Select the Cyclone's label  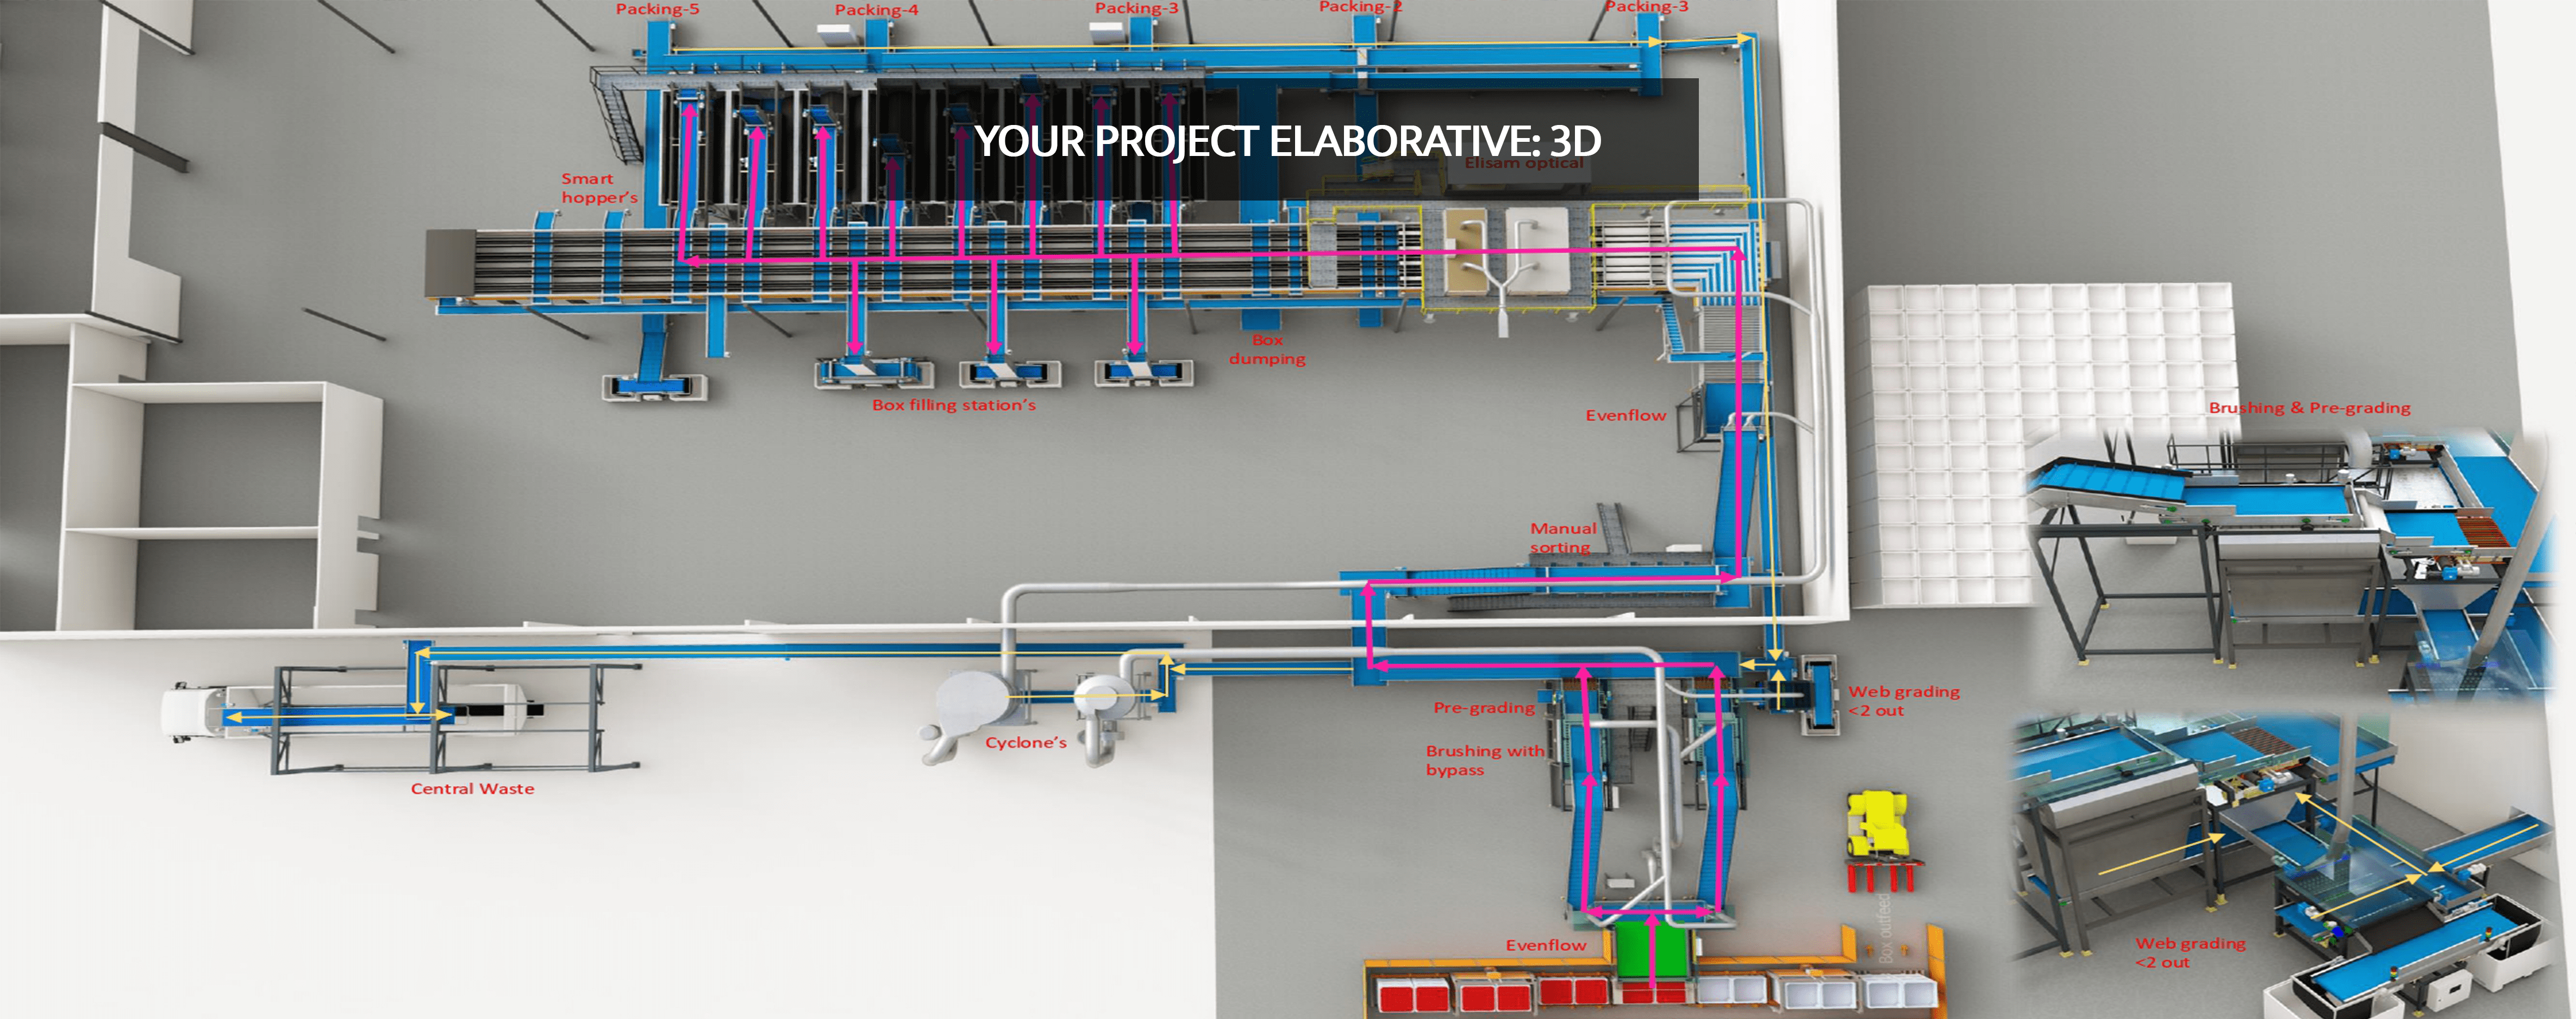(1025, 742)
